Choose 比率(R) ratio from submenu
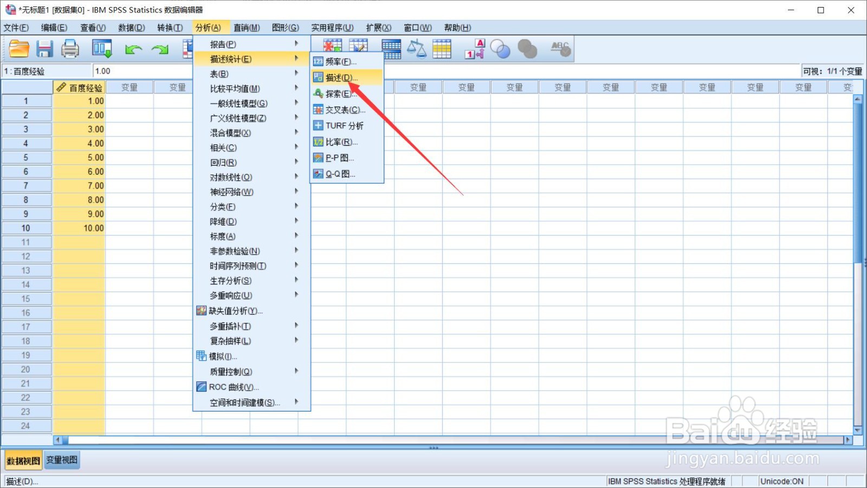This screenshot has width=867, height=488. click(x=347, y=142)
